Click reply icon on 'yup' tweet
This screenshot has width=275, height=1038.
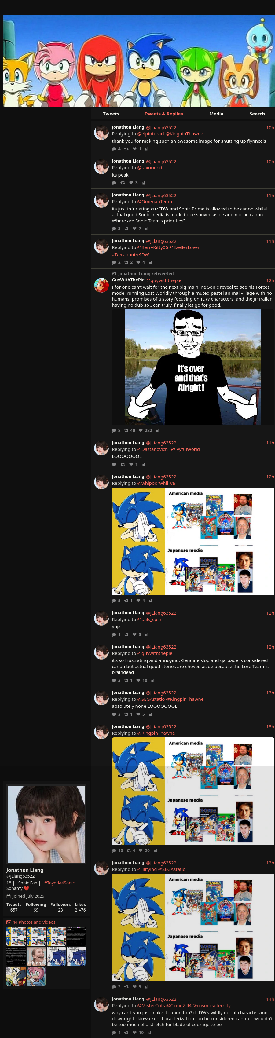tap(114, 635)
